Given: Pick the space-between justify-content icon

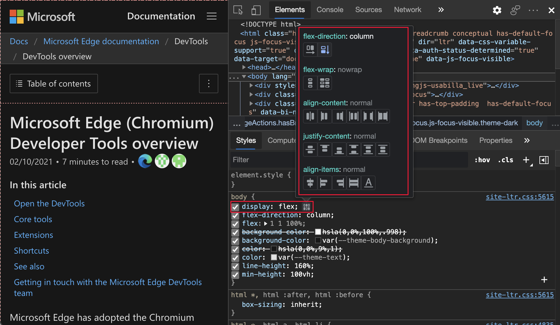Looking at the screenshot, I should (353, 149).
